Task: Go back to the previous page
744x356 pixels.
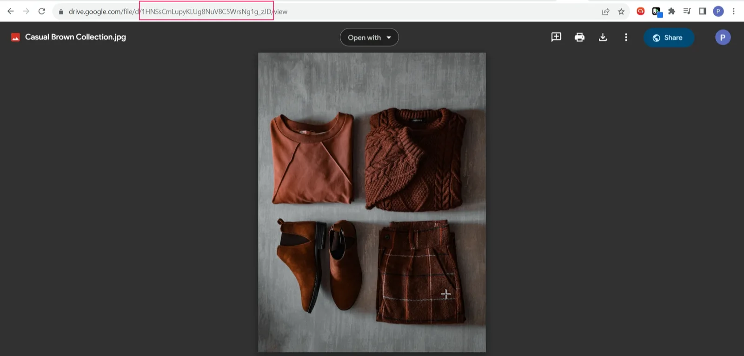Action: point(11,12)
